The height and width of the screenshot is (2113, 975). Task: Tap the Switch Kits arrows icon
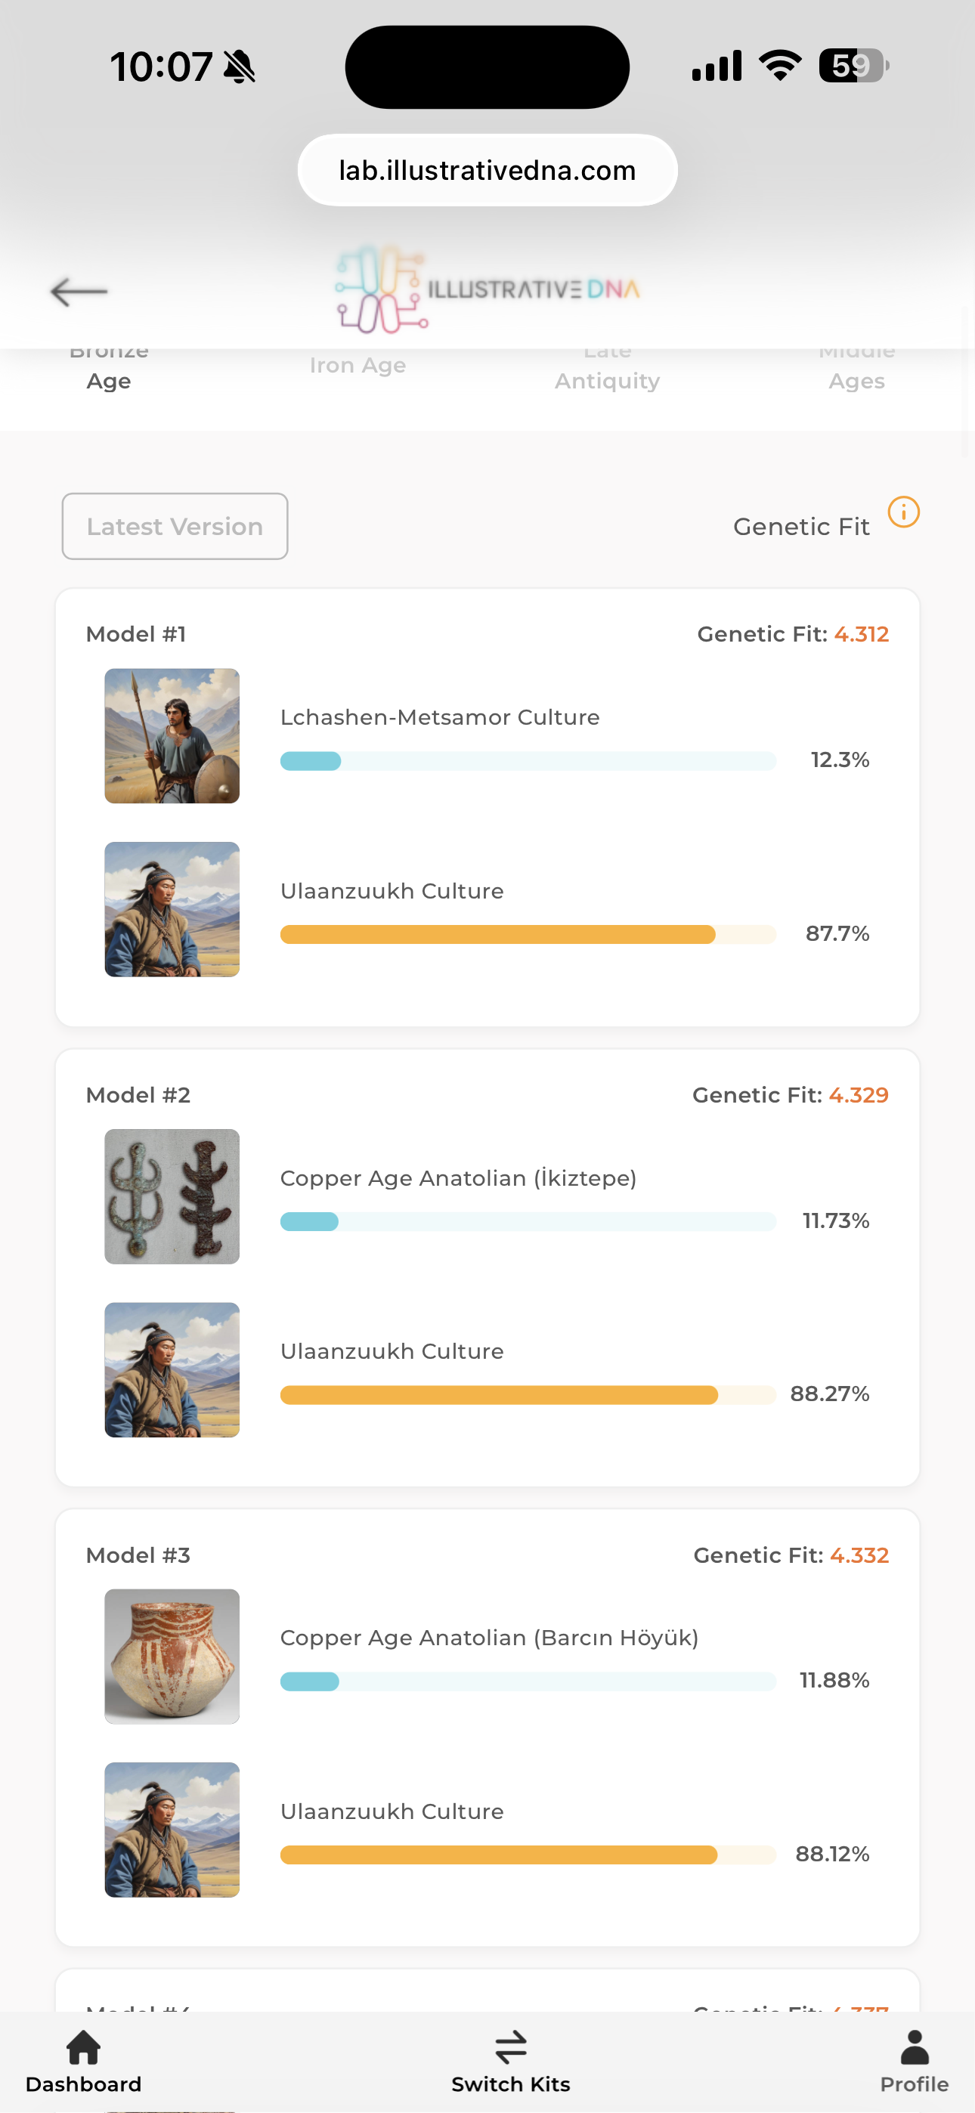pyautogui.click(x=510, y=2048)
